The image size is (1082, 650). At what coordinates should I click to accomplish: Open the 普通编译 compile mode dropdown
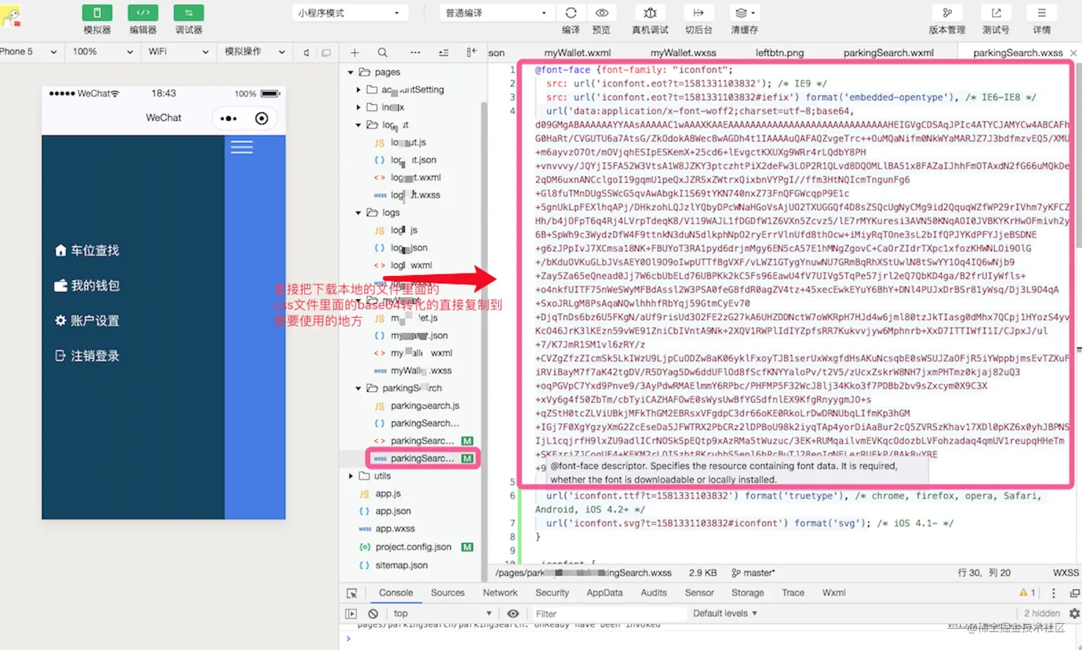point(496,13)
